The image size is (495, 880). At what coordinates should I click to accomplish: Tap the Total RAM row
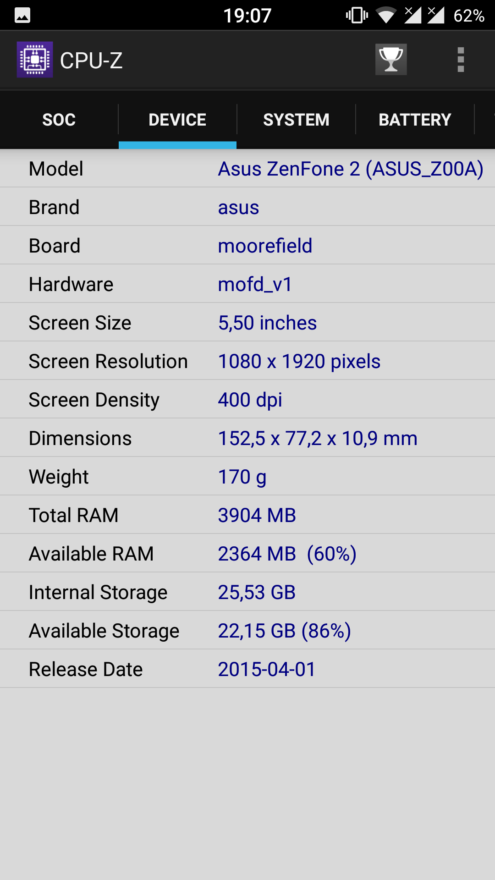coord(247,515)
